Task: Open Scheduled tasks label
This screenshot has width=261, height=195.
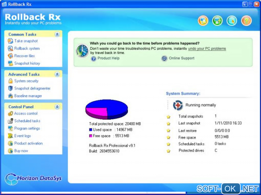Action: (27, 121)
